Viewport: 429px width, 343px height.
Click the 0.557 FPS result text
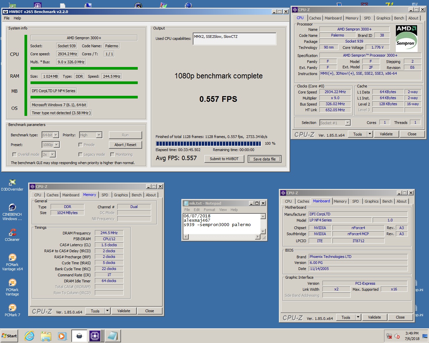tap(218, 99)
